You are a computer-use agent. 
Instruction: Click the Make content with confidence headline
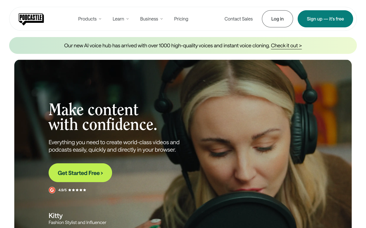click(103, 117)
